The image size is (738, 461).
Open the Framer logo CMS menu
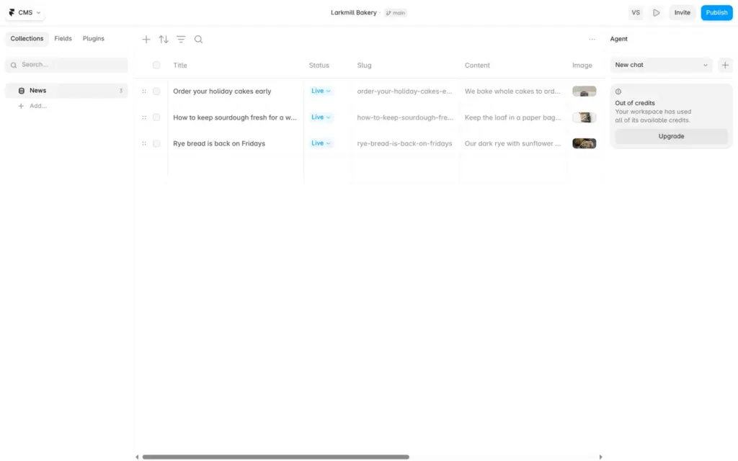(x=25, y=13)
